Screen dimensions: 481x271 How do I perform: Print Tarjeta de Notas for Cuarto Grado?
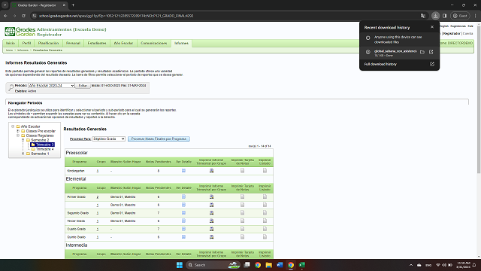point(242,229)
